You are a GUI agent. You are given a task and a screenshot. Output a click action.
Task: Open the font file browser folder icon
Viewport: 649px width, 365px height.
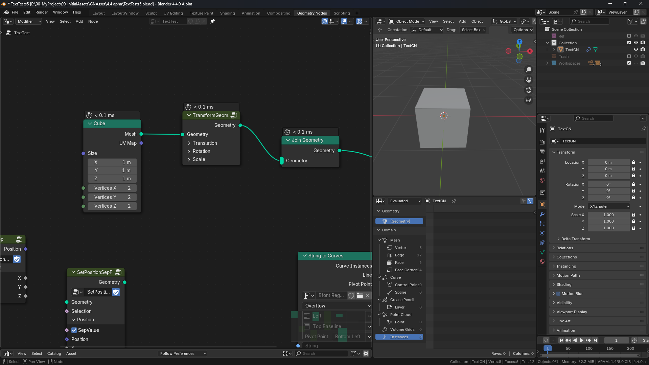[x=360, y=296]
